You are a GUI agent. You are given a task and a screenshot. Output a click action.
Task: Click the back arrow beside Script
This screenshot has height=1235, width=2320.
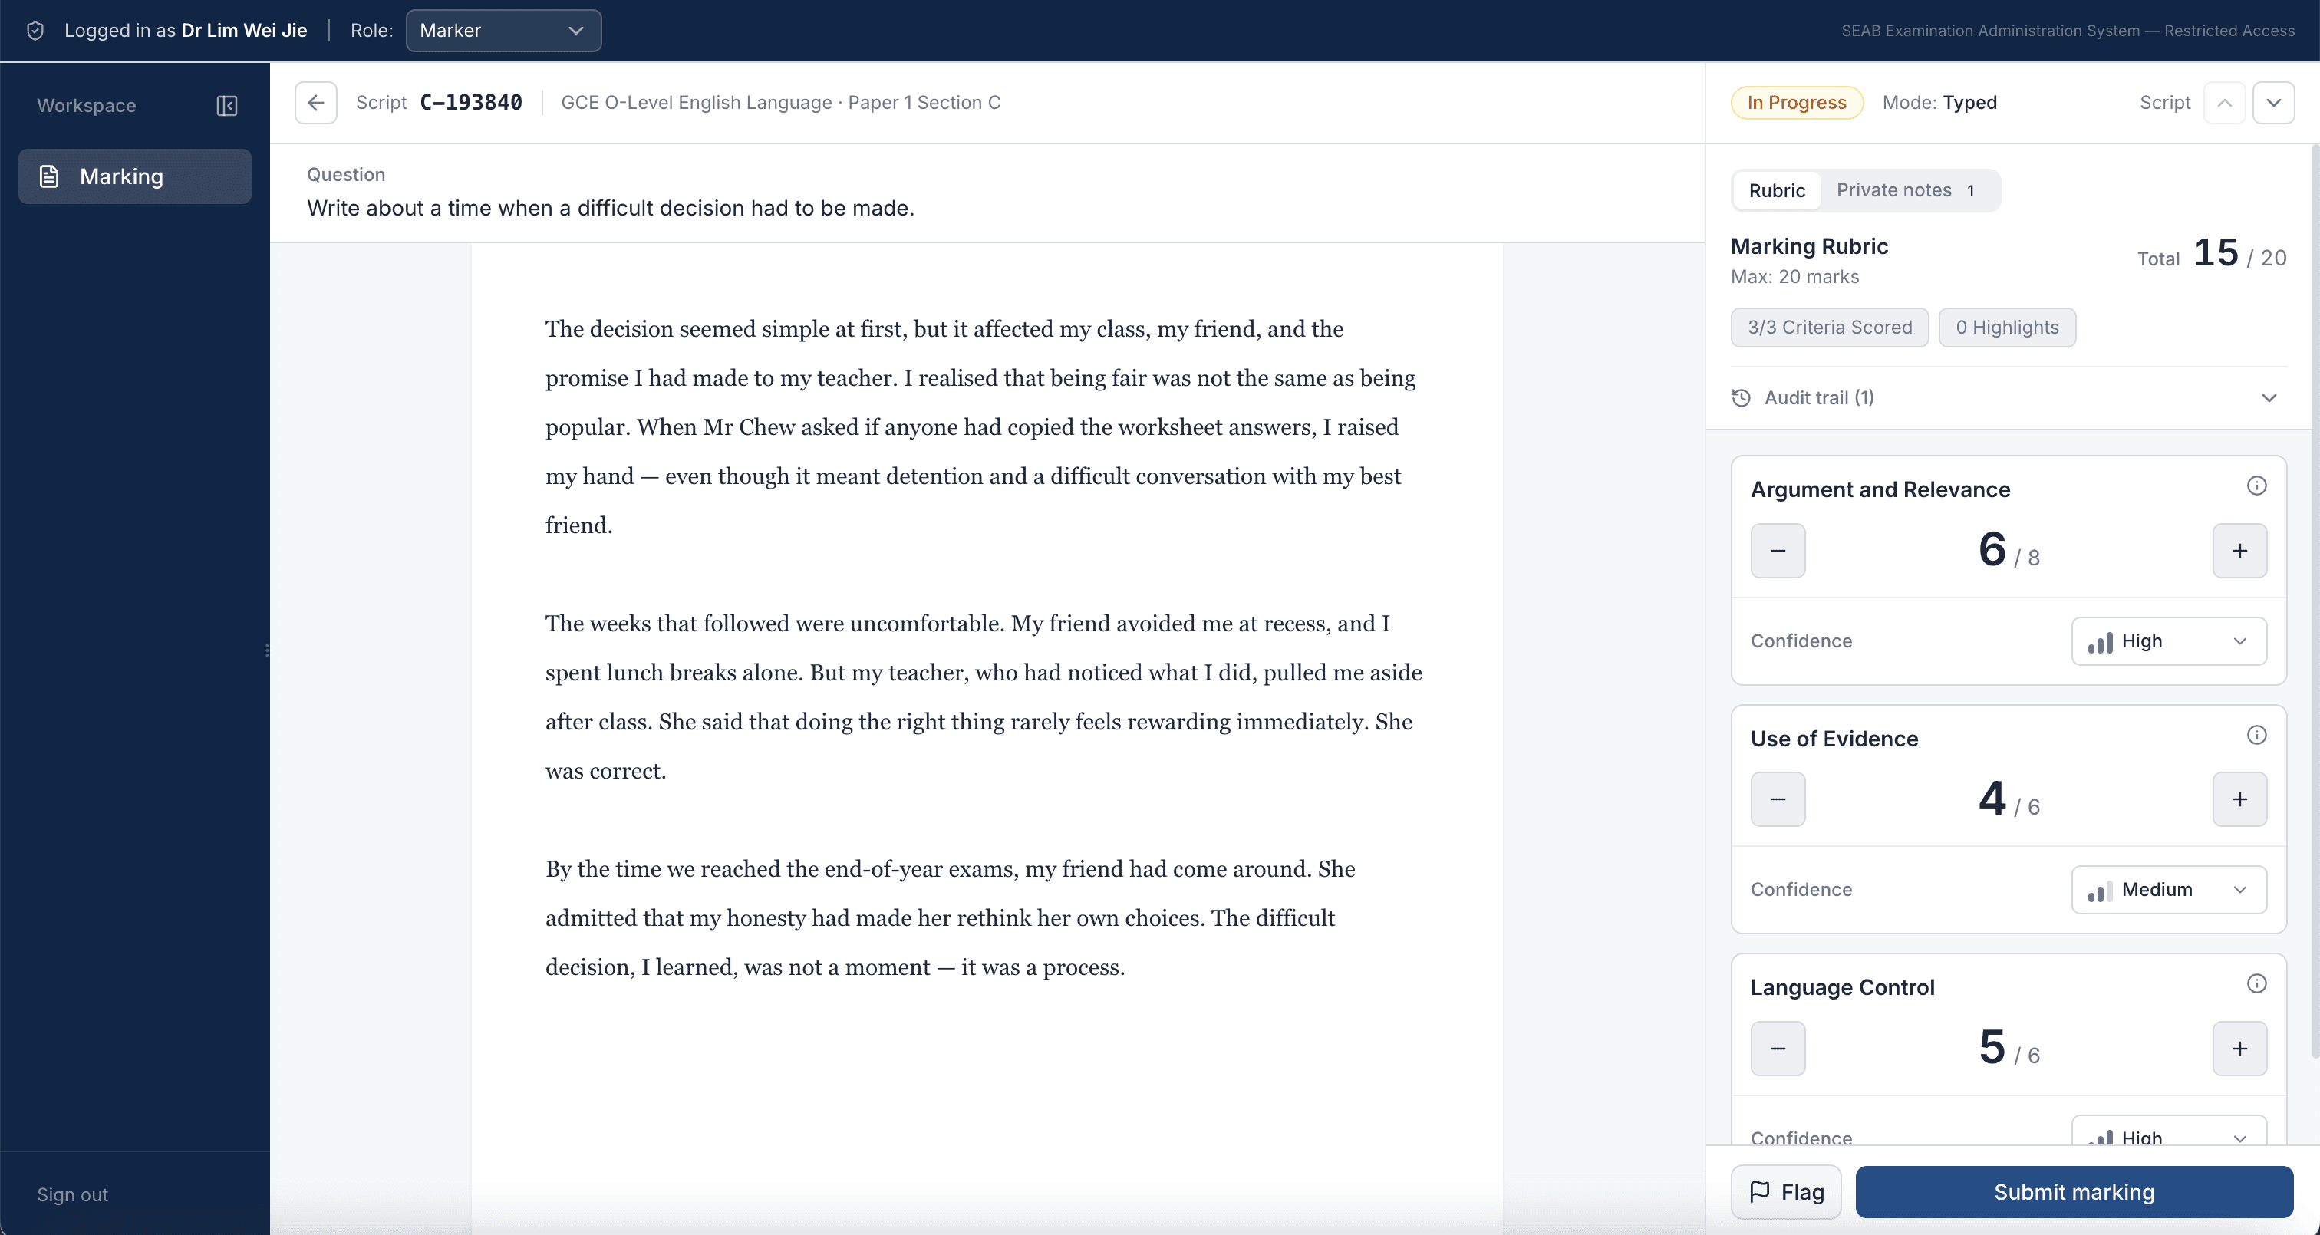(x=316, y=103)
